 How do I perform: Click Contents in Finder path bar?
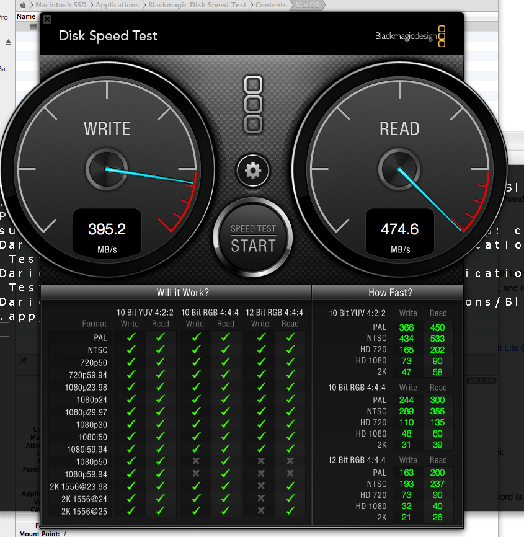pos(271,5)
